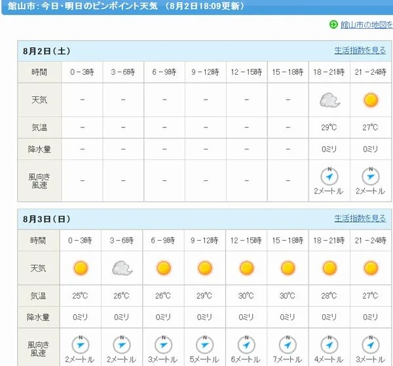Click 0ミリ rainfall for 8月2日 18-21時
This screenshot has width=393, height=366.
(329, 149)
